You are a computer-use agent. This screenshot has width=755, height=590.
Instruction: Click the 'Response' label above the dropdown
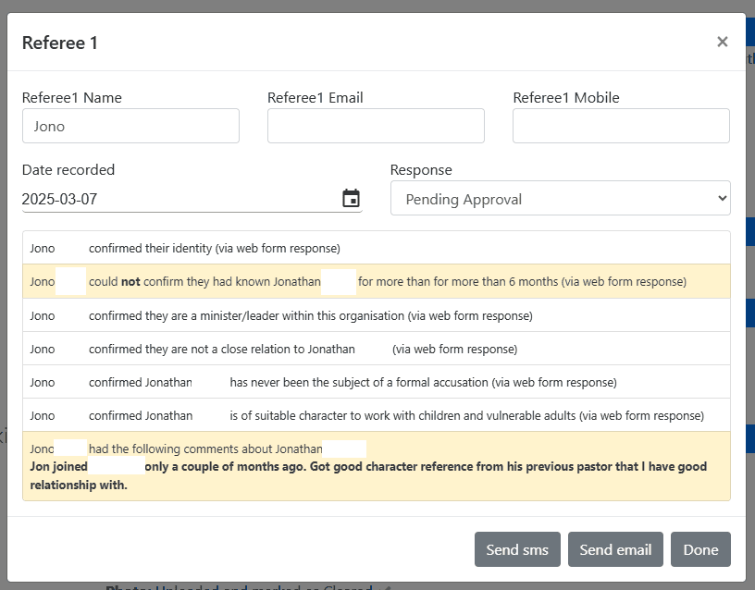tap(421, 170)
